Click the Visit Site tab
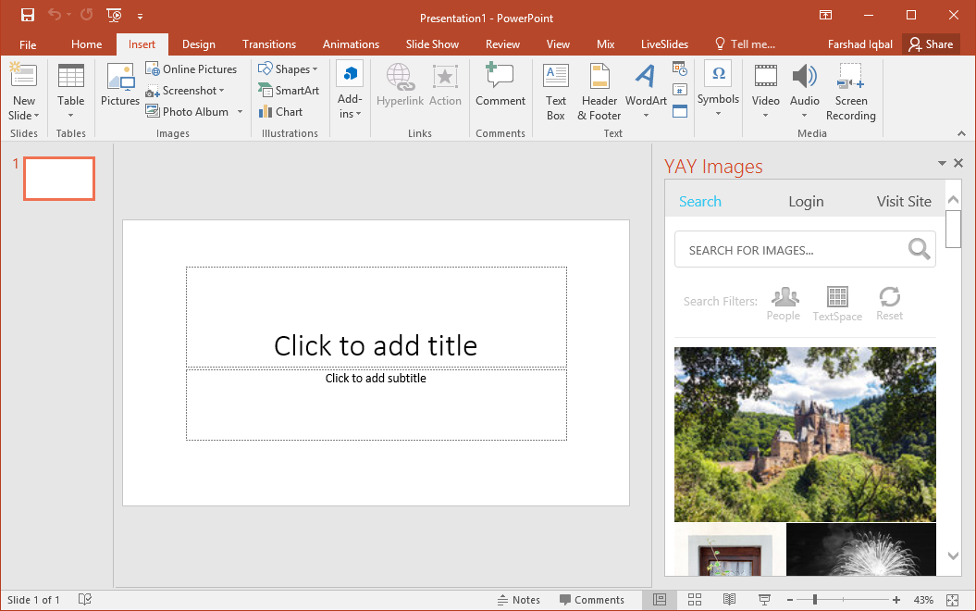Image resolution: width=976 pixels, height=611 pixels. 904,201
